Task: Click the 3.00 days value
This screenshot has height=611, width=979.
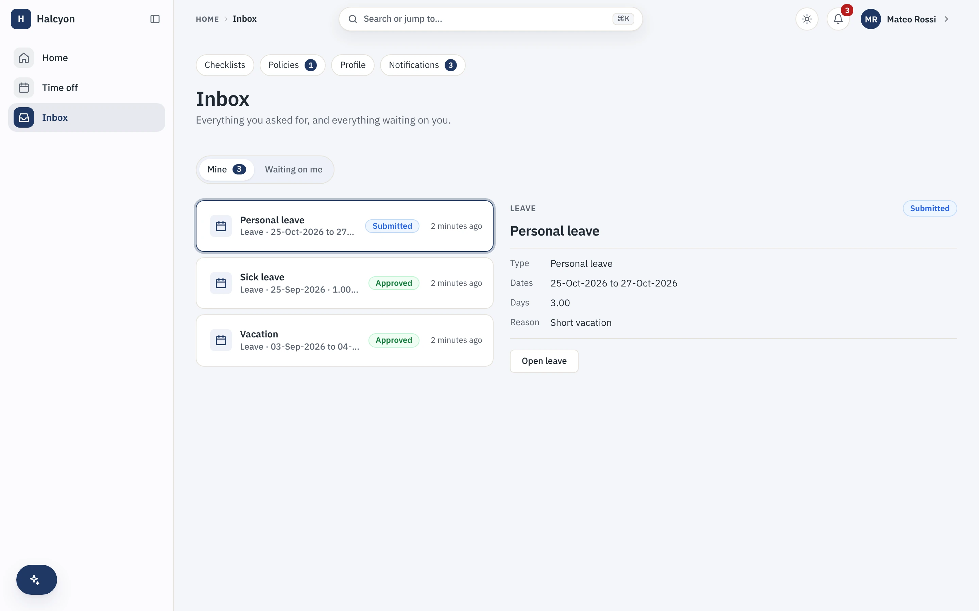Action: 560,303
